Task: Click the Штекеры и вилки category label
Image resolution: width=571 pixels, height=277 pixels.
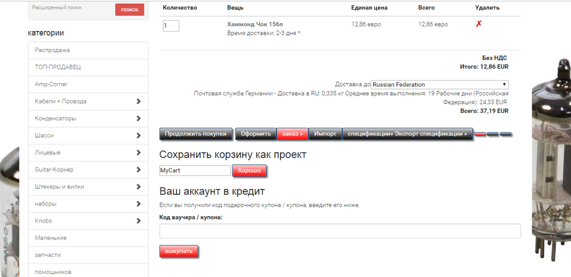Action: click(59, 187)
